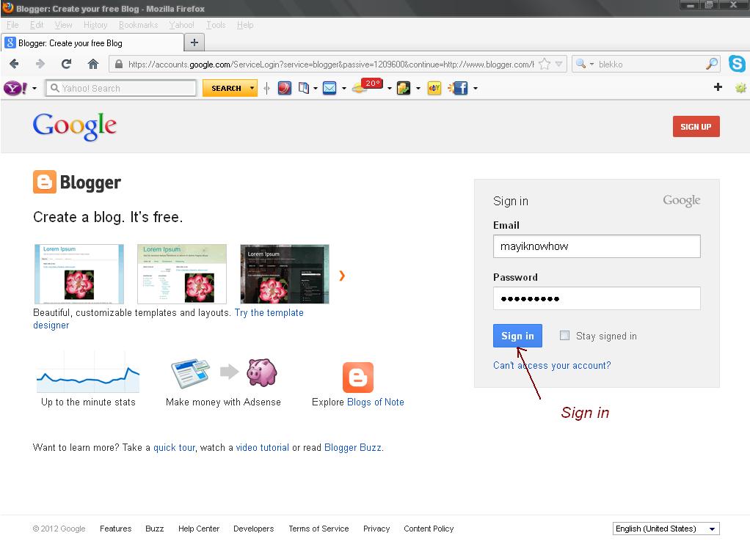
Task: Open the Yahoo toolbar settings gear
Action: click(x=740, y=87)
